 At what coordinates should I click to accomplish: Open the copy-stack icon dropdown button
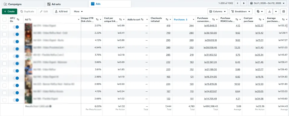pyautogui.click(x=260, y=11)
